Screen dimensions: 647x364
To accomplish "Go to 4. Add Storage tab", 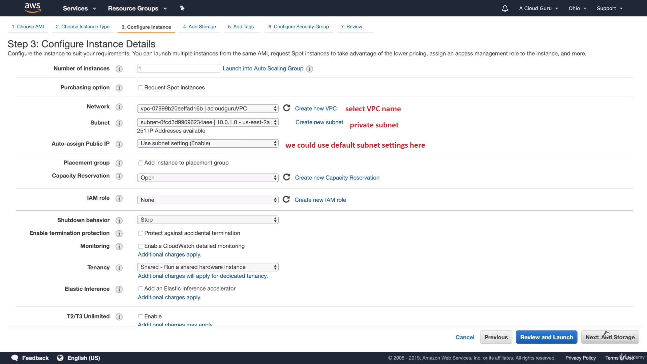I will 199,27.
